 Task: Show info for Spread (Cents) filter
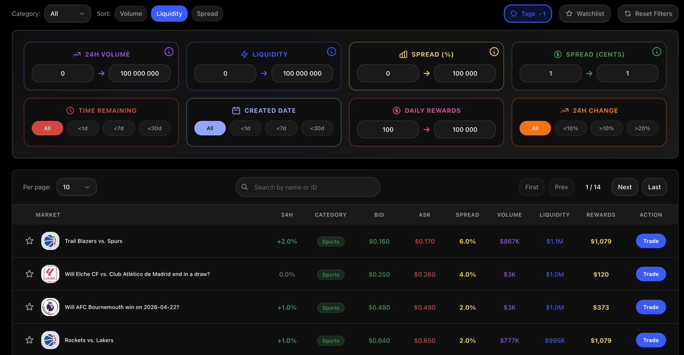(657, 52)
